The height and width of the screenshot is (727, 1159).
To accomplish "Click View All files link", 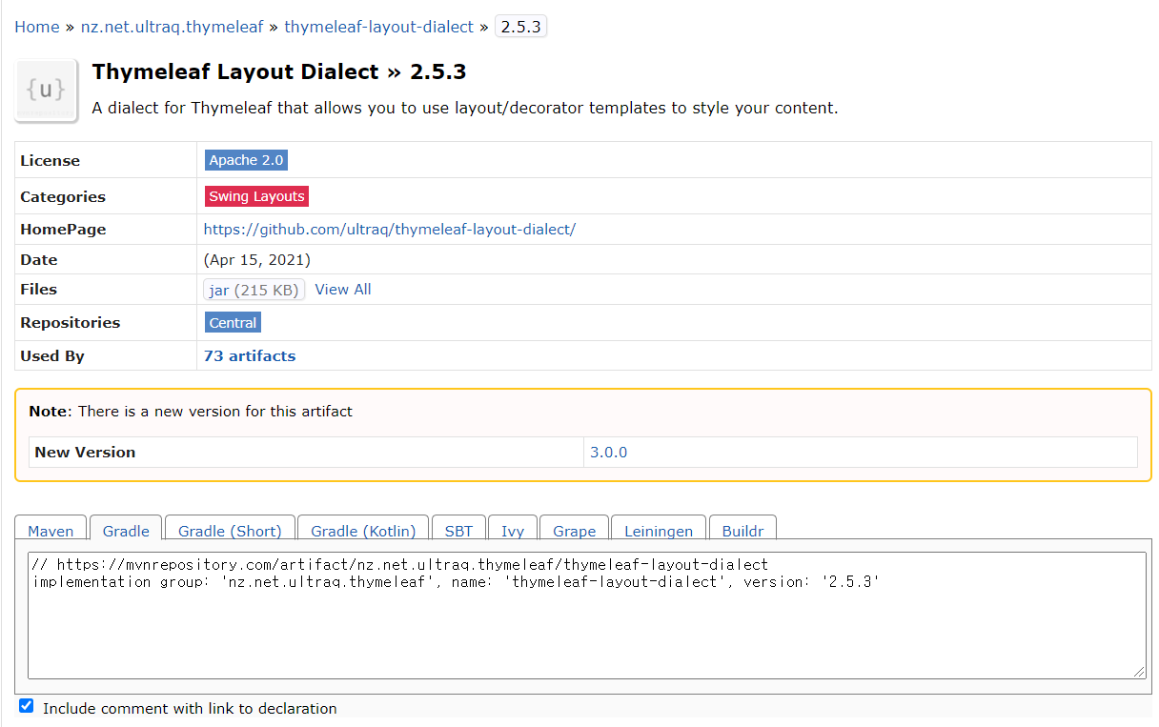I will (x=343, y=290).
